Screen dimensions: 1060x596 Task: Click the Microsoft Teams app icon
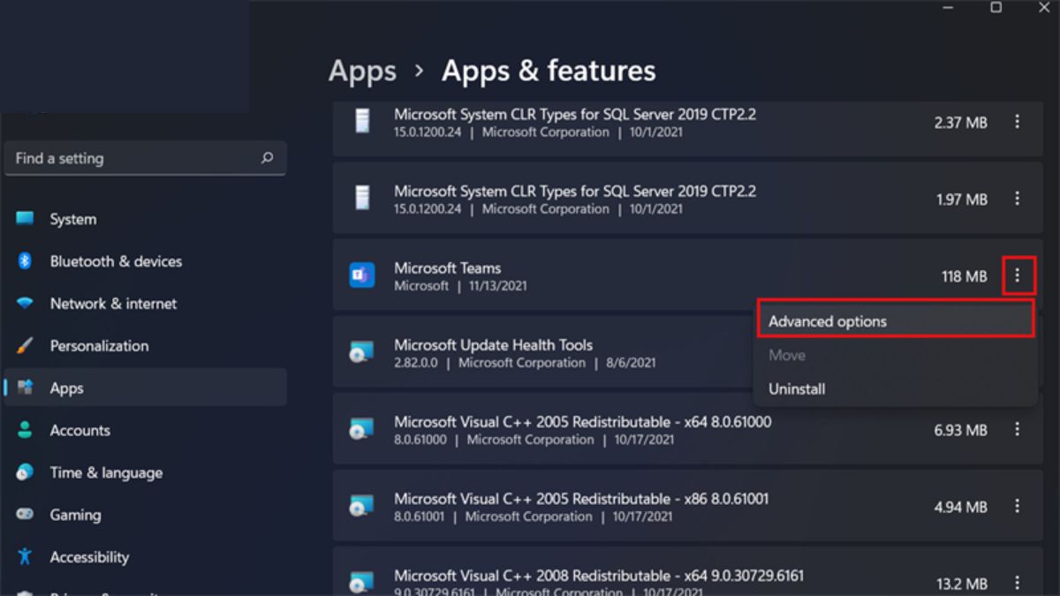(361, 275)
